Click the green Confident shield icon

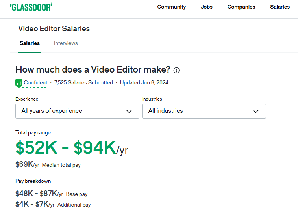[x=19, y=83]
